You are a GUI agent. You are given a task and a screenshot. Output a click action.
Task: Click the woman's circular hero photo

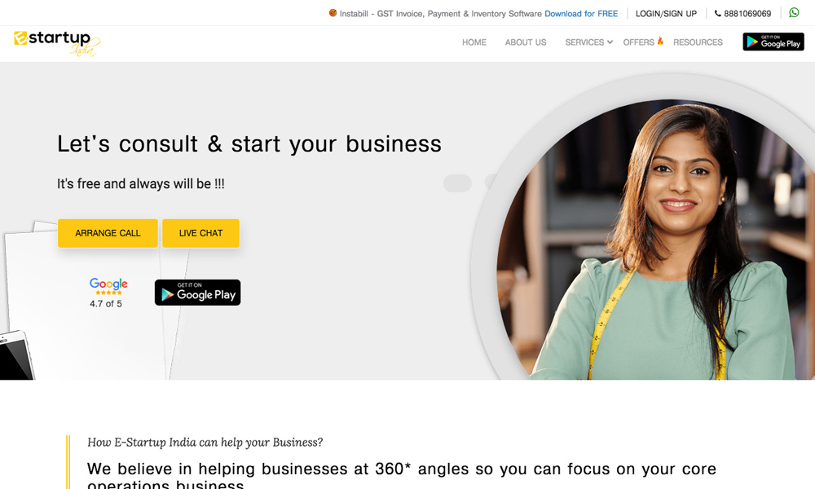[x=655, y=239]
